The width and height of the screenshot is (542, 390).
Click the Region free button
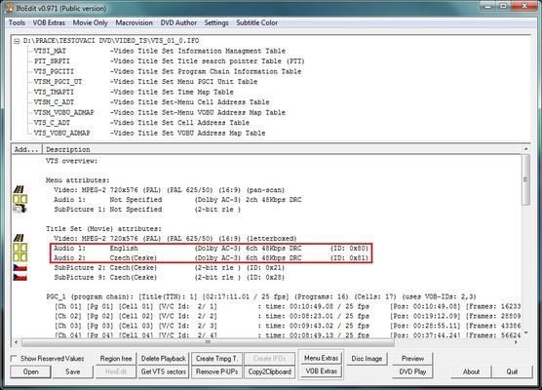tap(116, 359)
